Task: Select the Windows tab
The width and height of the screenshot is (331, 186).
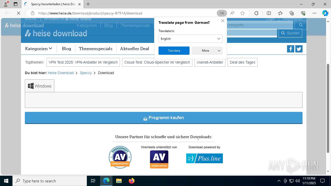Action: click(x=40, y=86)
